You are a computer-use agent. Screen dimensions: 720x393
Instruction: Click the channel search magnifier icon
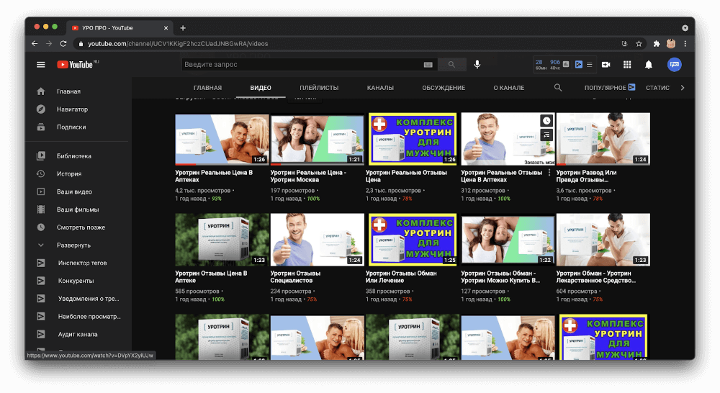(x=558, y=88)
